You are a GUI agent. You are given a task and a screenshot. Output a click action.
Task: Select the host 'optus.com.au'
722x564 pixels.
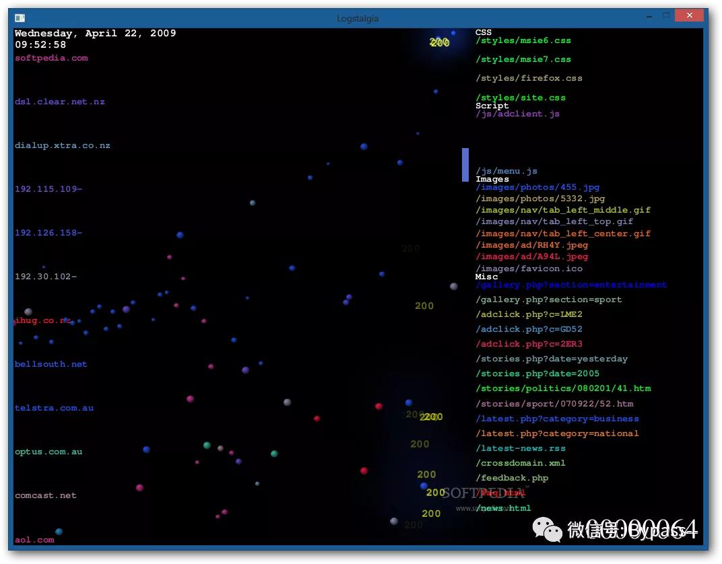click(x=48, y=452)
